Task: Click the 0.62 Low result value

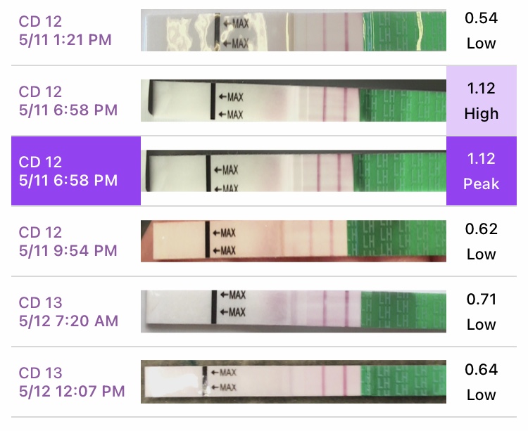Action: 482,241
